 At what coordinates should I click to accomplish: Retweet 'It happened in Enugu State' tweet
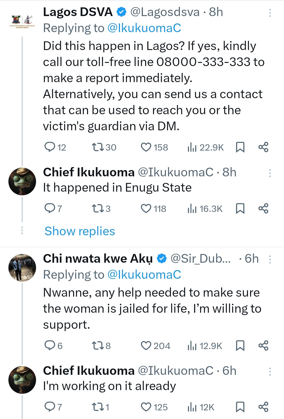[x=98, y=208]
